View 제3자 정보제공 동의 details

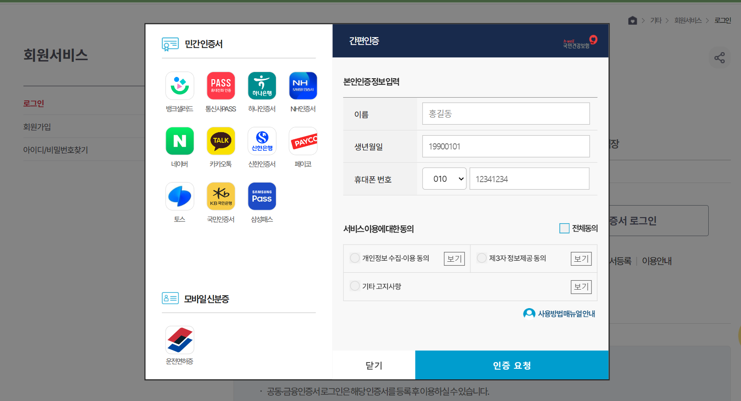click(581, 259)
